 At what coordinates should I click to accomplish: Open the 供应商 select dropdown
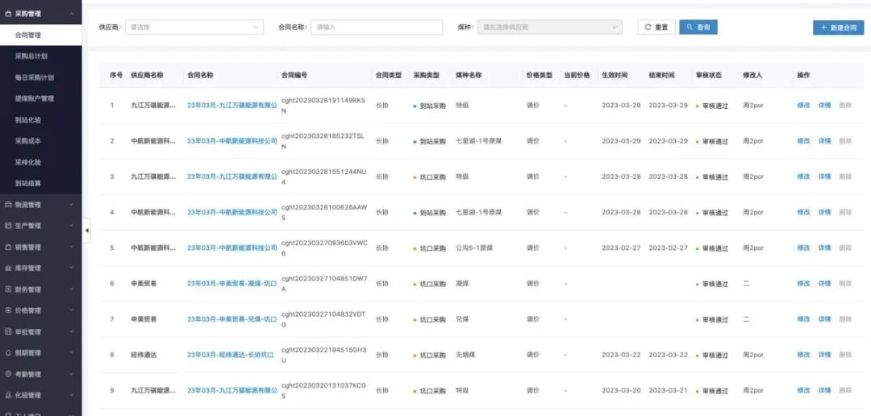[x=194, y=27]
